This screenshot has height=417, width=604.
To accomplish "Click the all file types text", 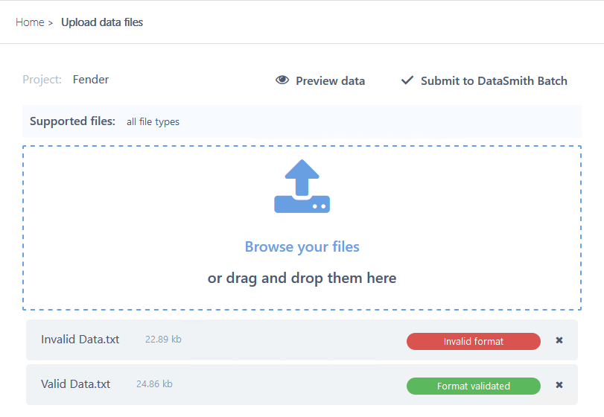I will tap(153, 122).
